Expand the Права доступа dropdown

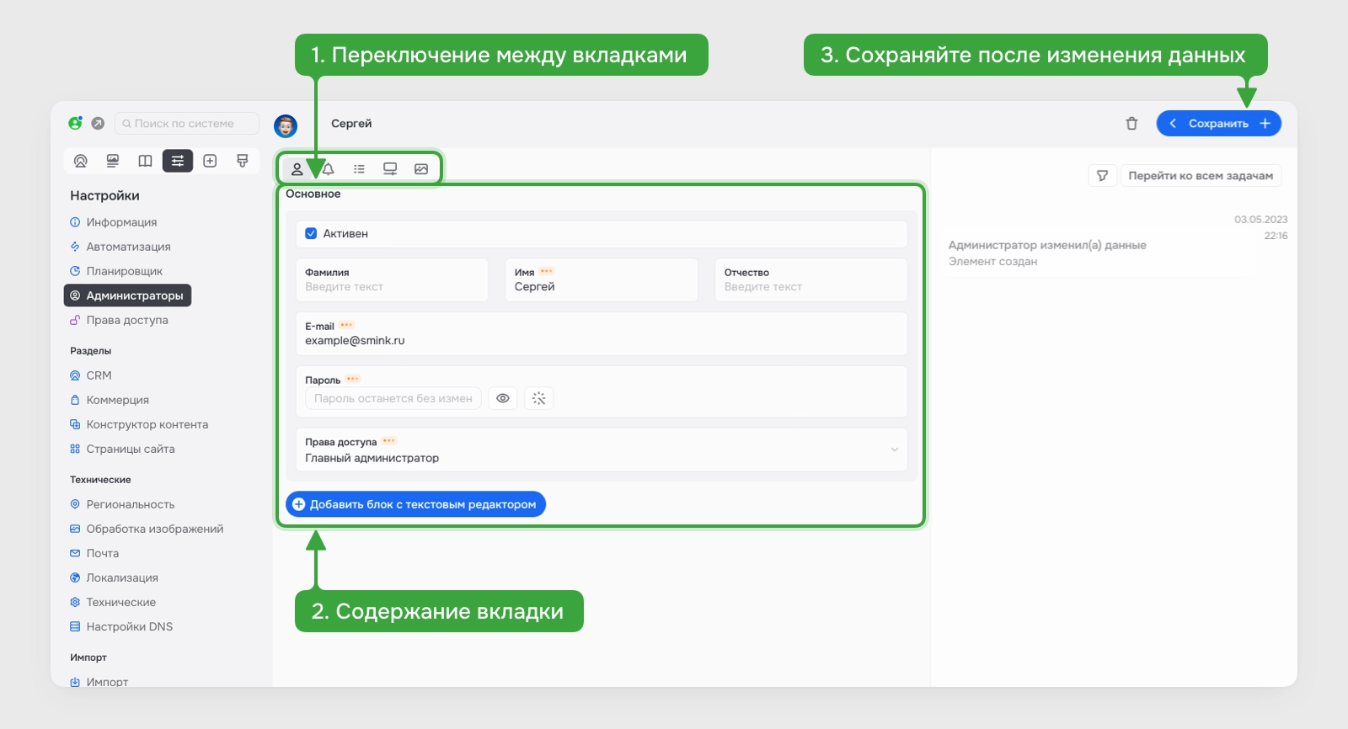tap(602, 450)
